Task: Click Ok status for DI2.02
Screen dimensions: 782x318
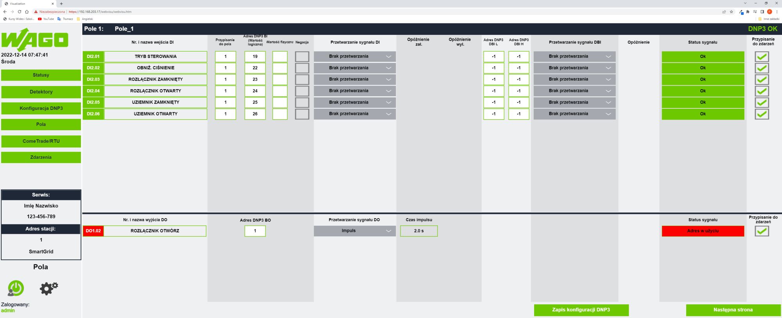Action: [x=703, y=68]
